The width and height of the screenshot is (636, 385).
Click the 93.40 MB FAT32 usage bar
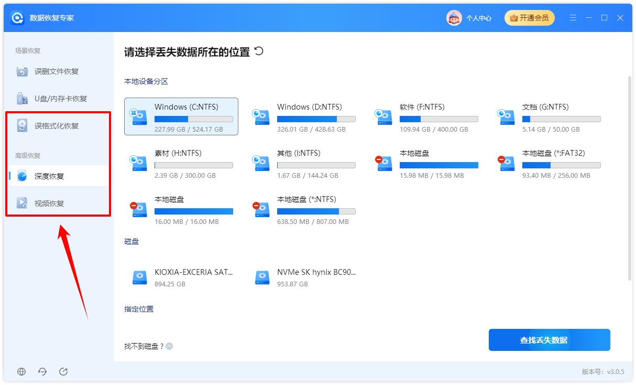(x=562, y=165)
